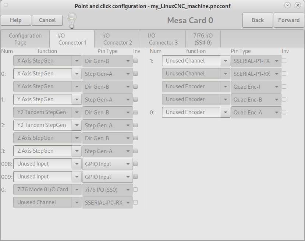Switch to I/O Connector 3 tab
This screenshot has height=241, width=305.
[x=163, y=39]
